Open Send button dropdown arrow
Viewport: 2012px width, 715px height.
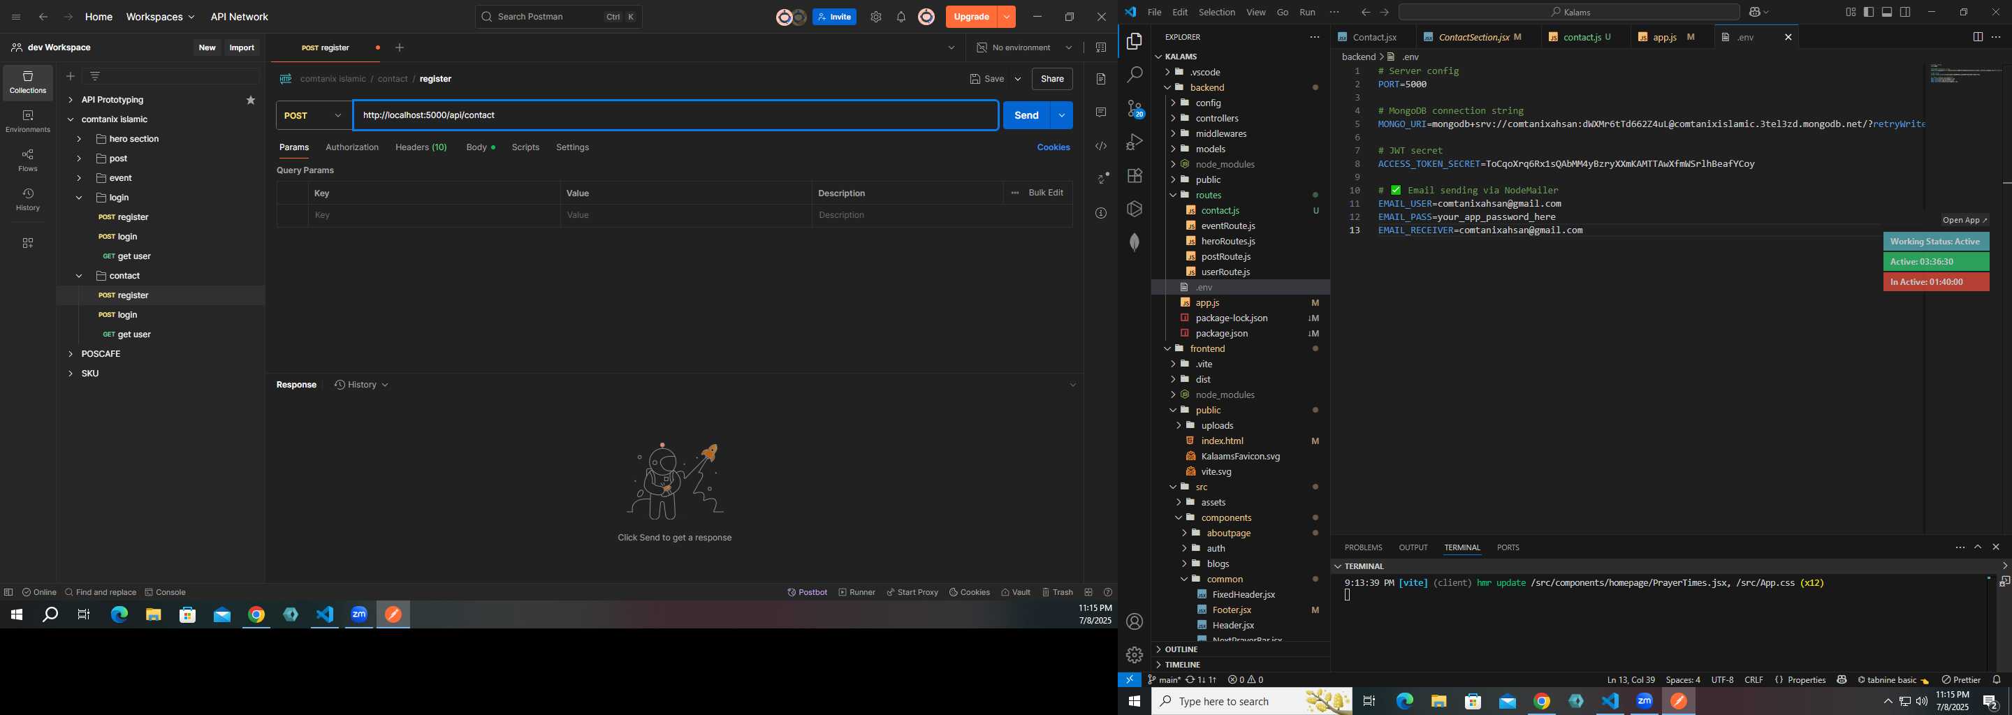[1061, 115]
